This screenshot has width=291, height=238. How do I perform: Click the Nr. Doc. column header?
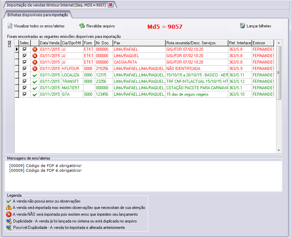[104, 43]
